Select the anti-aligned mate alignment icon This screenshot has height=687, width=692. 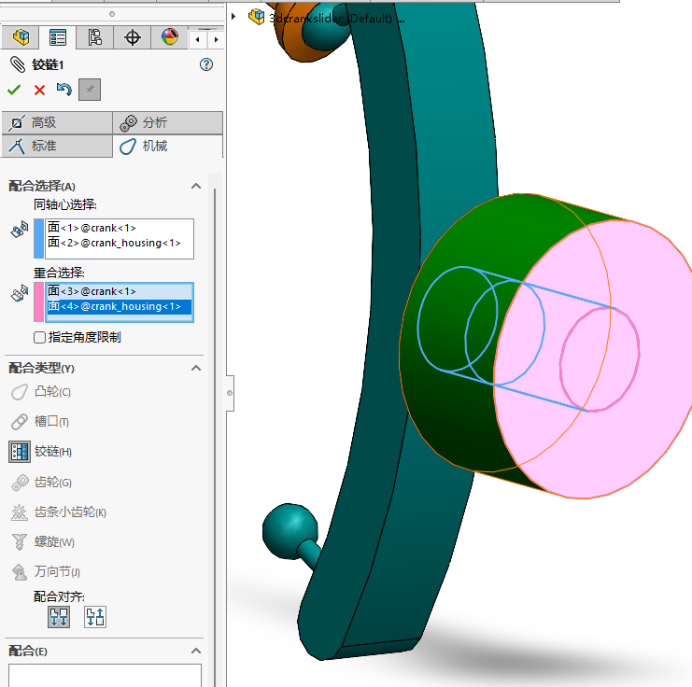click(x=95, y=616)
